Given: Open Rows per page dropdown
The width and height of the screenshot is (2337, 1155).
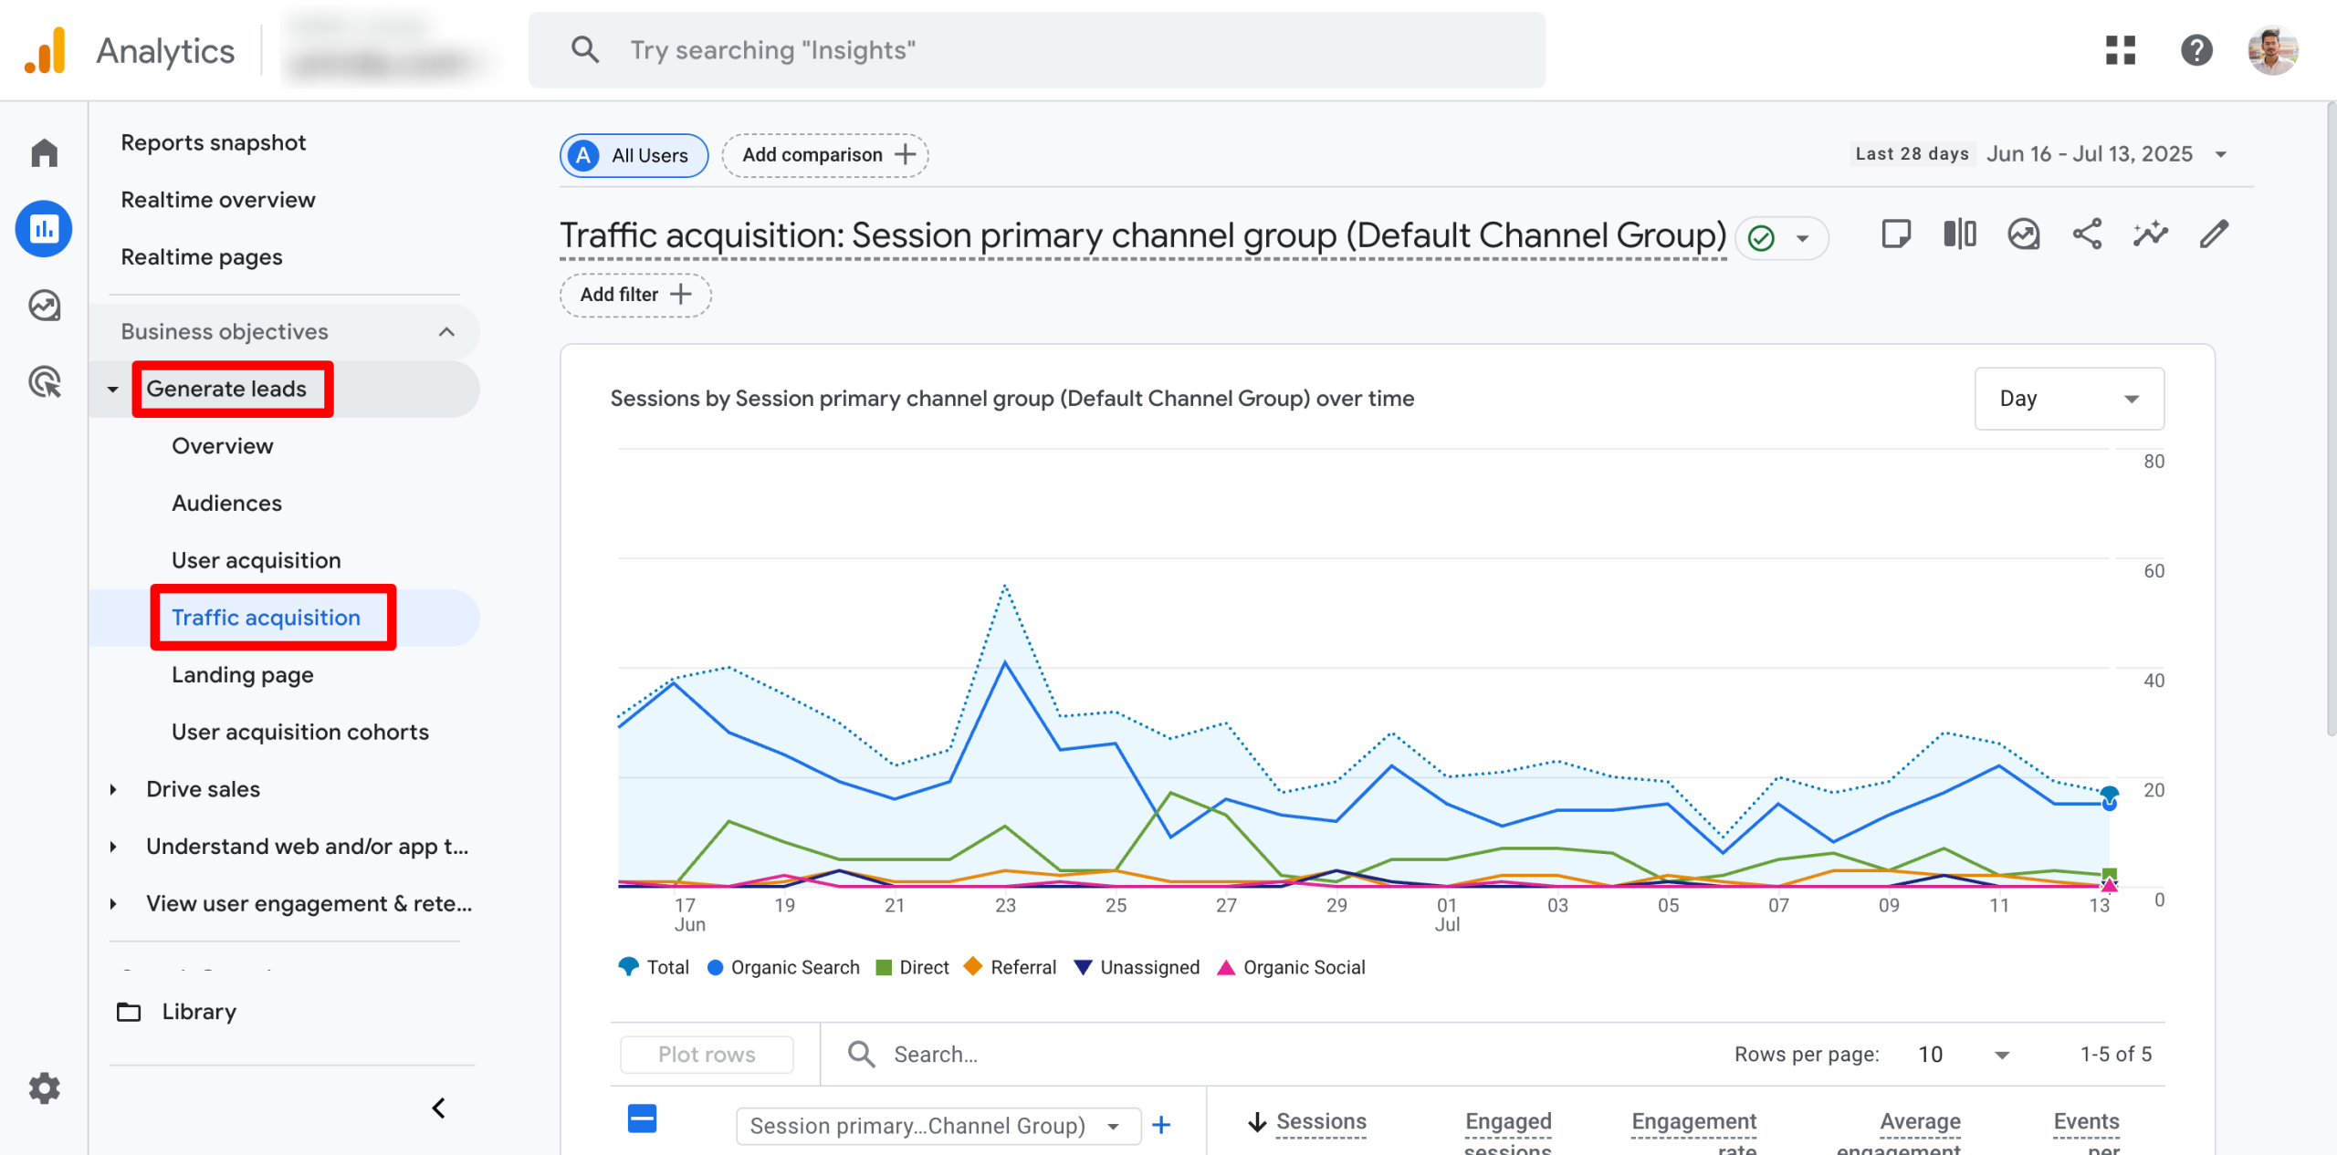Looking at the screenshot, I should point(1963,1054).
